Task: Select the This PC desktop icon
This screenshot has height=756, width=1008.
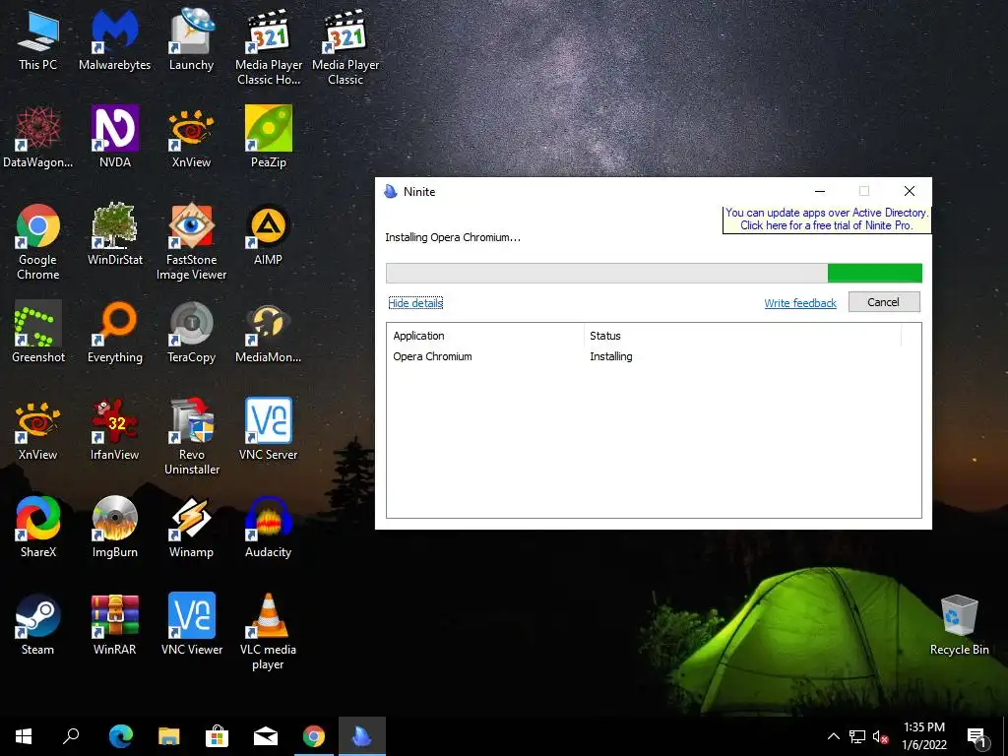Action: (38, 39)
